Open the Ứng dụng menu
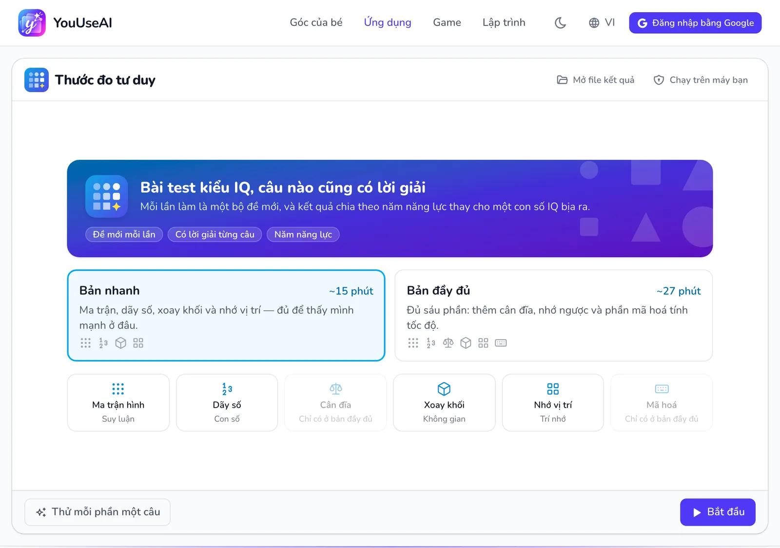Screen dimensions: 780x548 click(x=388, y=22)
